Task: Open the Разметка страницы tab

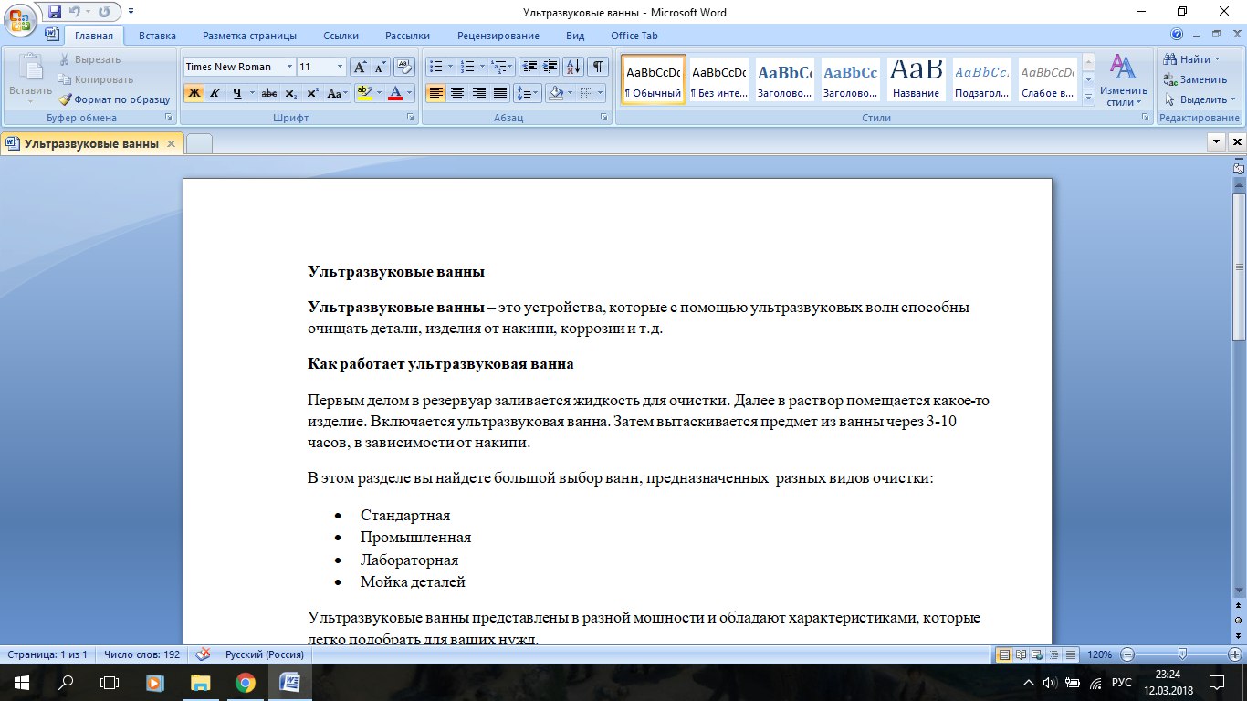Action: point(249,36)
